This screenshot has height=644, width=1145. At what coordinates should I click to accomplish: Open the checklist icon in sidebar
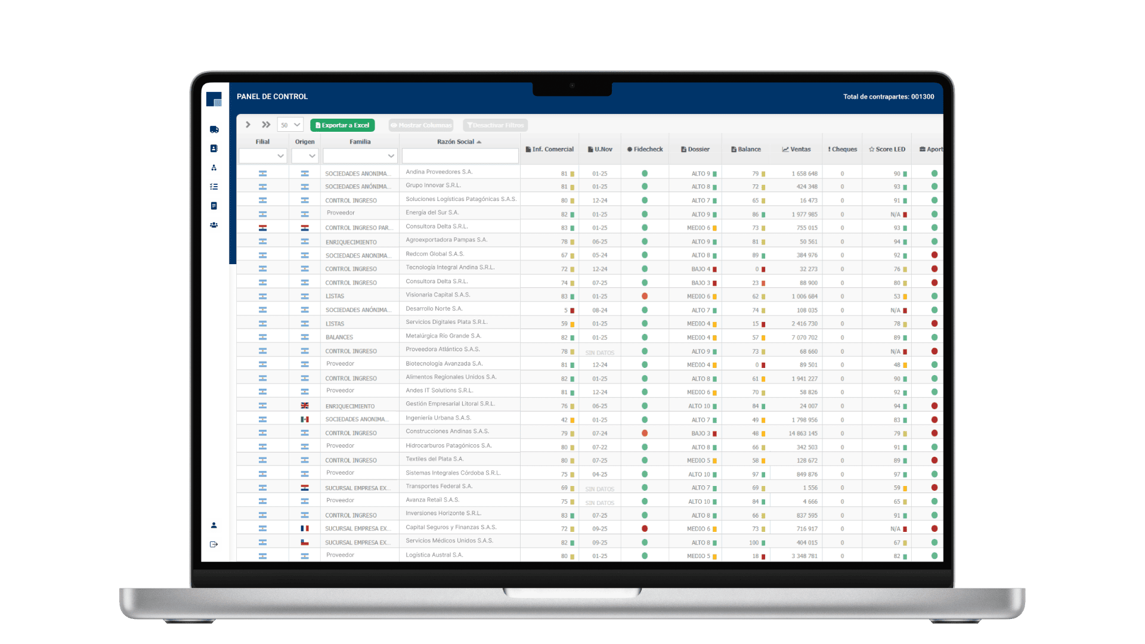point(214,187)
